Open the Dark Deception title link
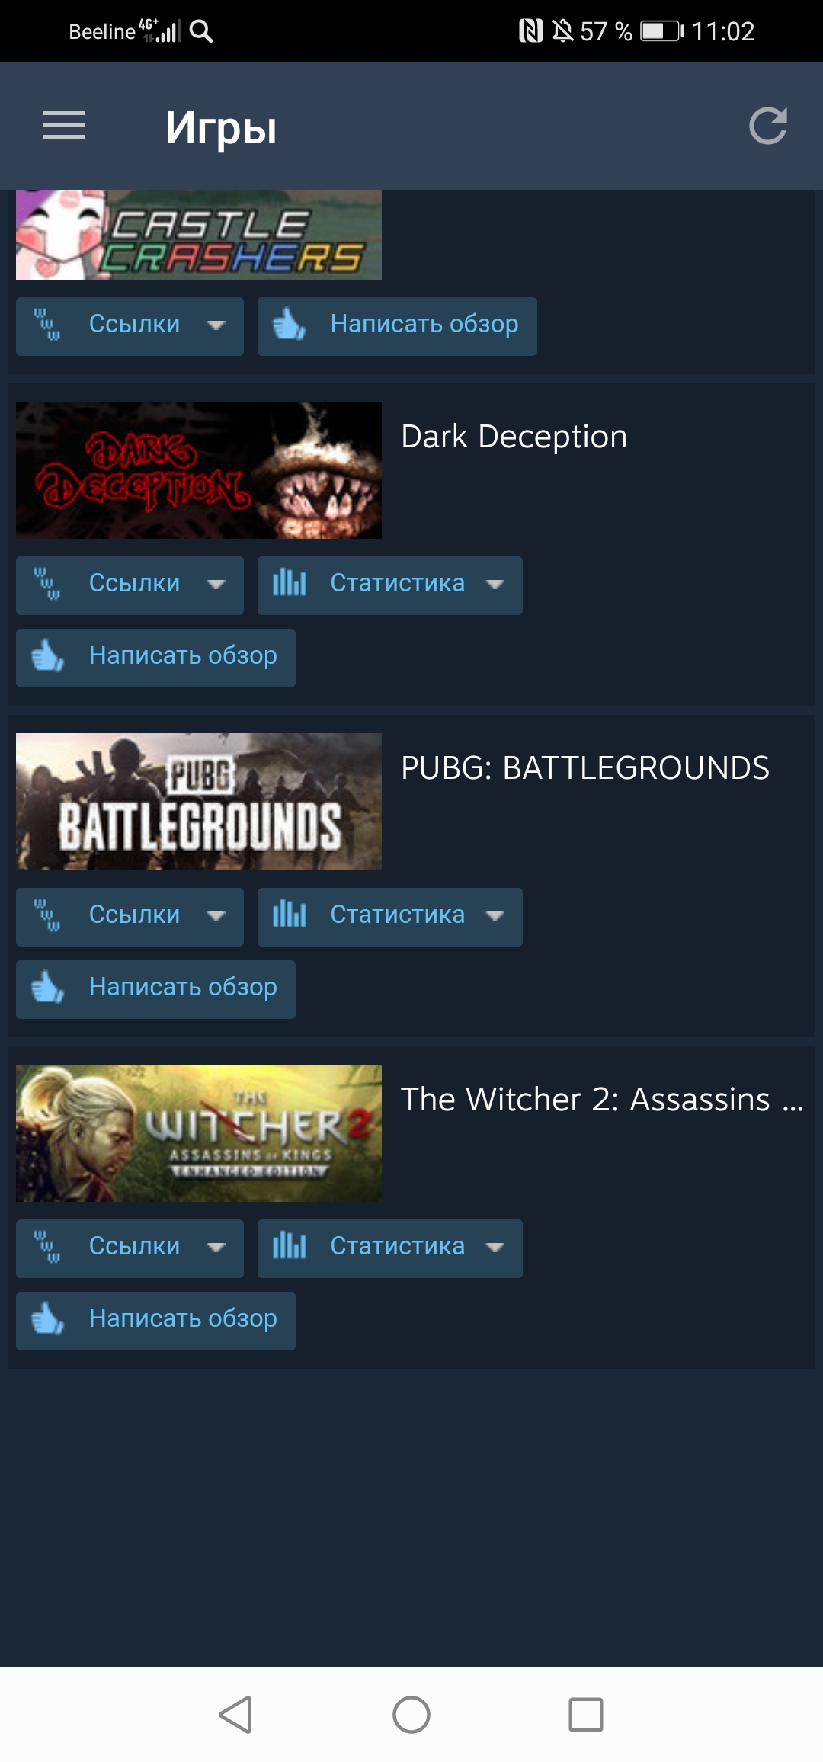 coord(514,437)
